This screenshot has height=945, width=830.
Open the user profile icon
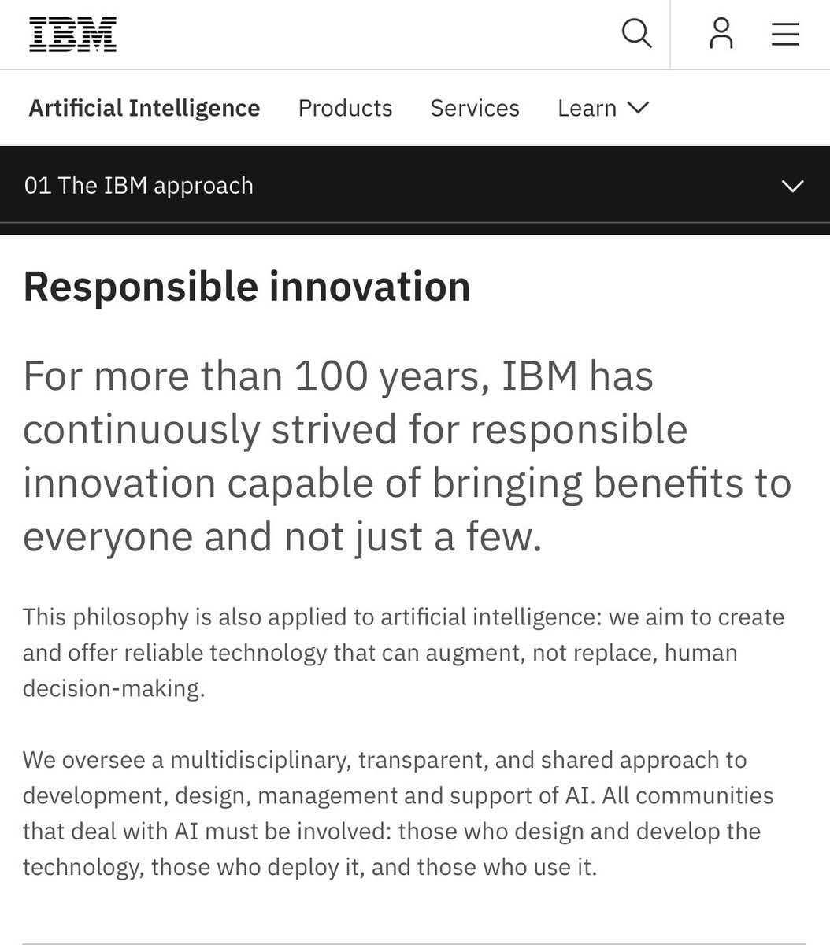coord(721,34)
